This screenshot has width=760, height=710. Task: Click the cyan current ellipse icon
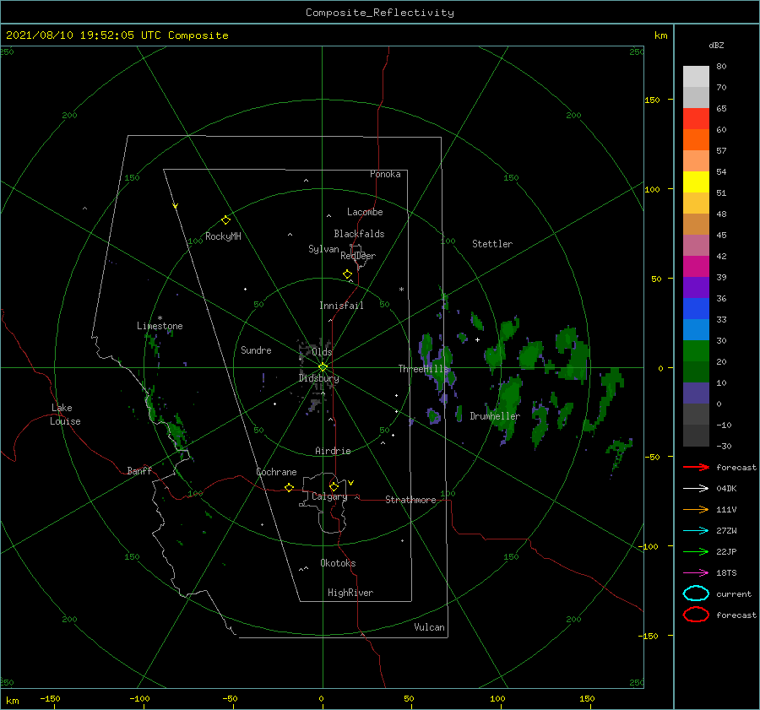[x=696, y=593]
